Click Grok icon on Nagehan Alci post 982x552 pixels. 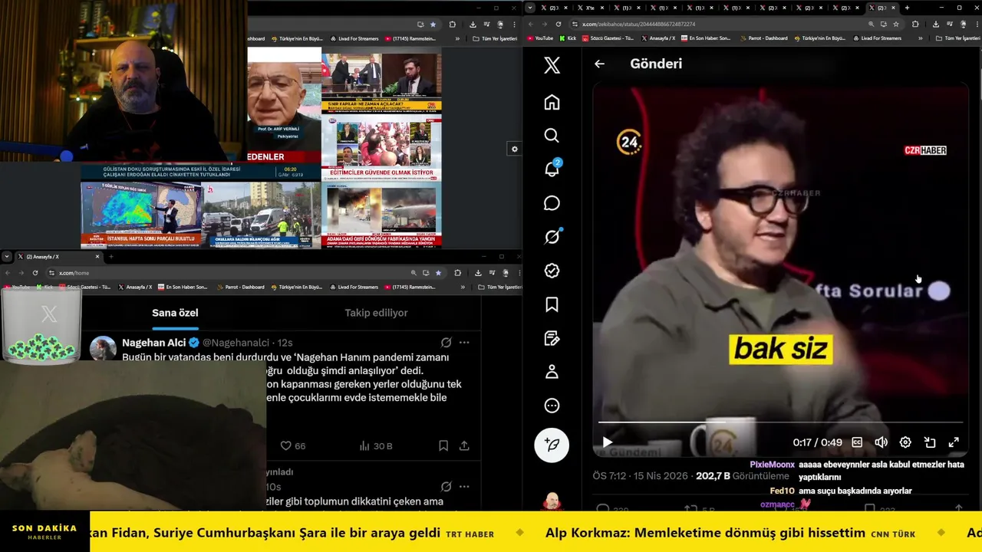point(446,343)
